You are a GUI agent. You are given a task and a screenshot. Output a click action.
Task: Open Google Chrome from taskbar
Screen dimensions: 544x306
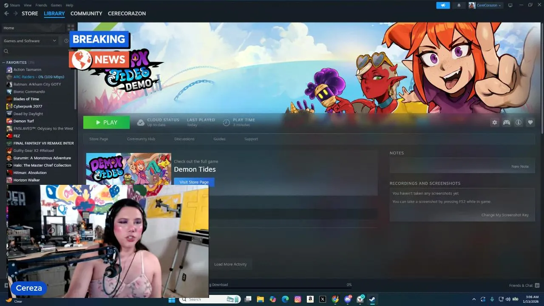coord(335,299)
